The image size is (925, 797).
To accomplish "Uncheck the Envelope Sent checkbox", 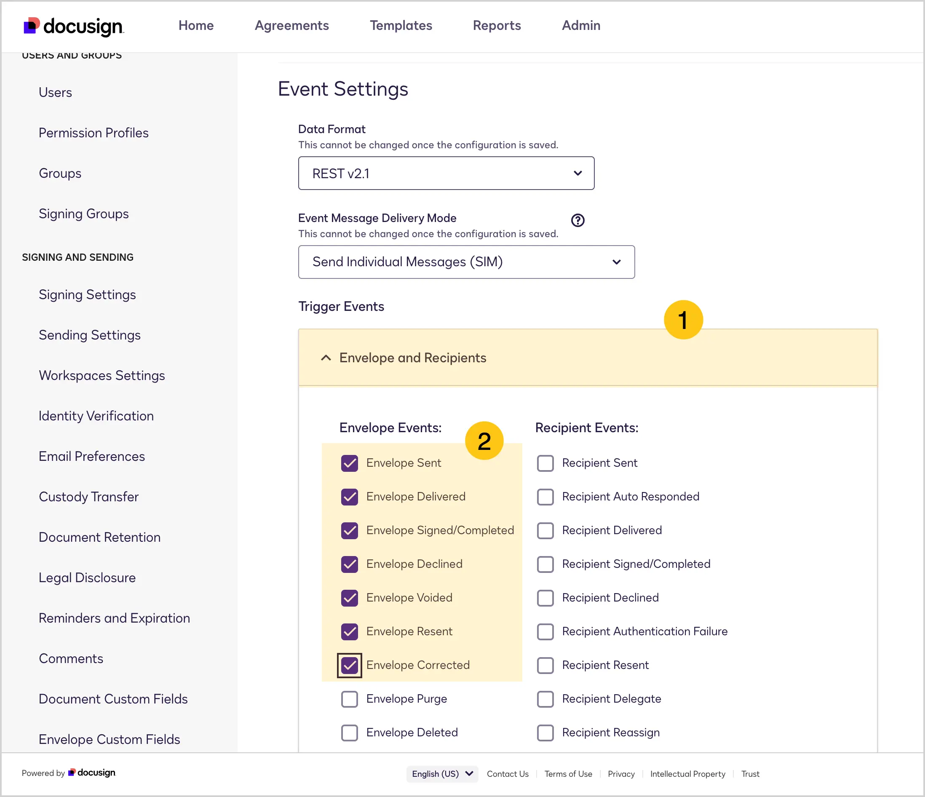I will point(350,463).
